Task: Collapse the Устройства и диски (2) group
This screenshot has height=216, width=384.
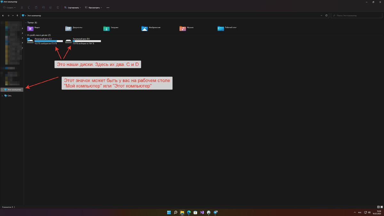Action: pyautogui.click(x=26, y=35)
